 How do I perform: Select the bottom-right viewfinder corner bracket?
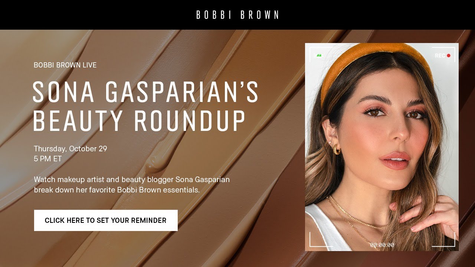[449, 240]
